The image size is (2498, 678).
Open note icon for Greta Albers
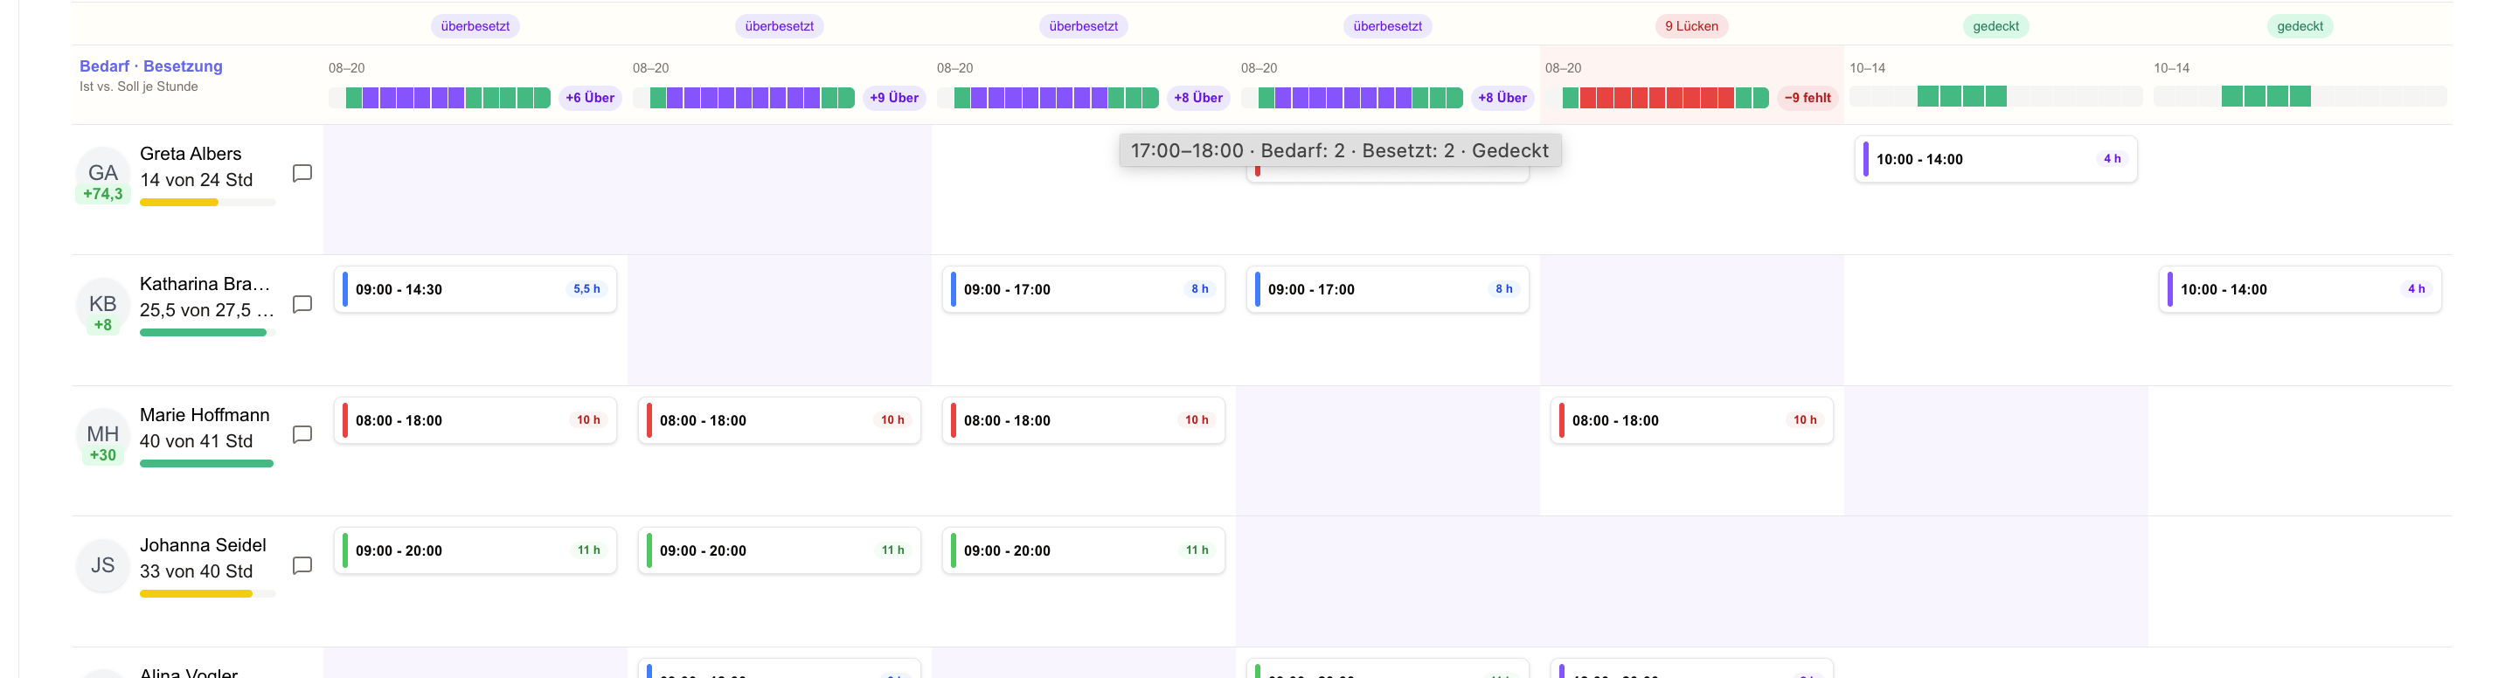pos(302,174)
